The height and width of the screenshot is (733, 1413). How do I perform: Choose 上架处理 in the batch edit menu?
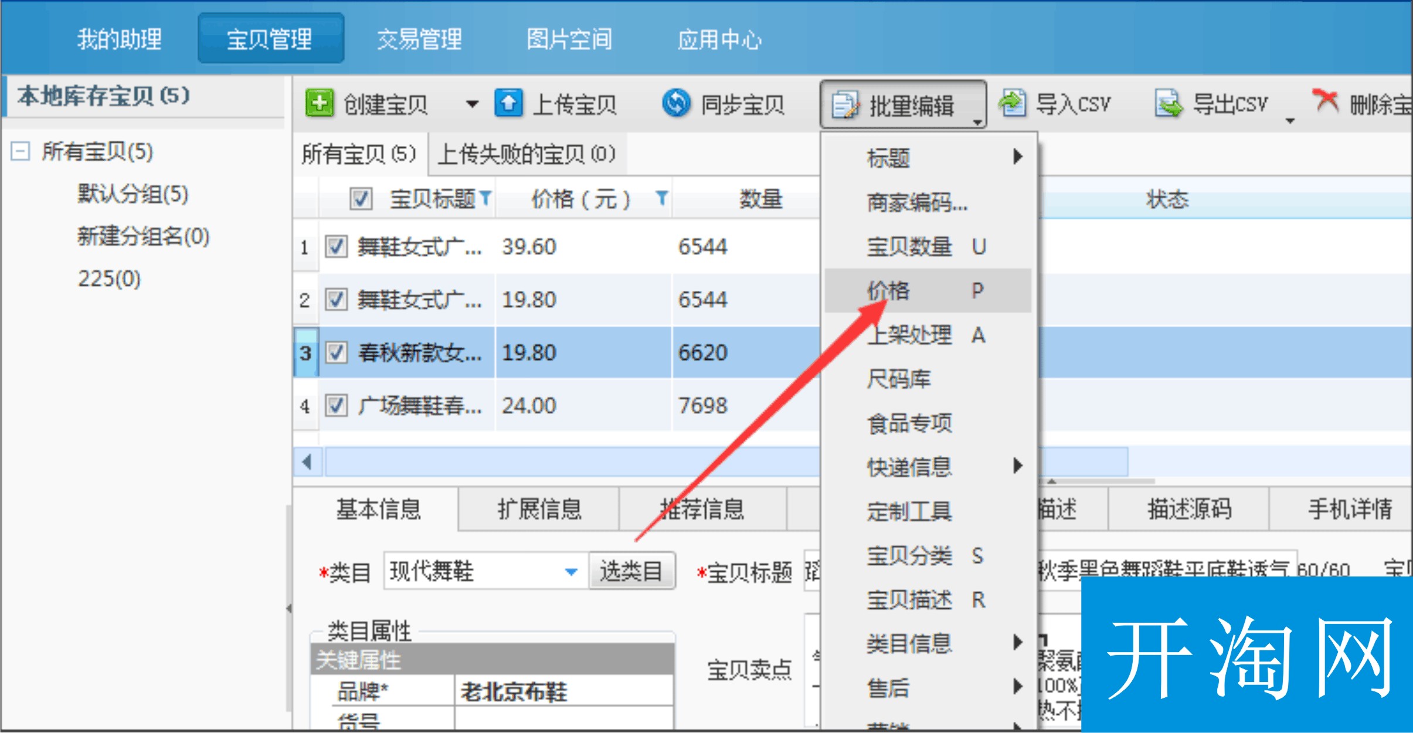coord(928,335)
